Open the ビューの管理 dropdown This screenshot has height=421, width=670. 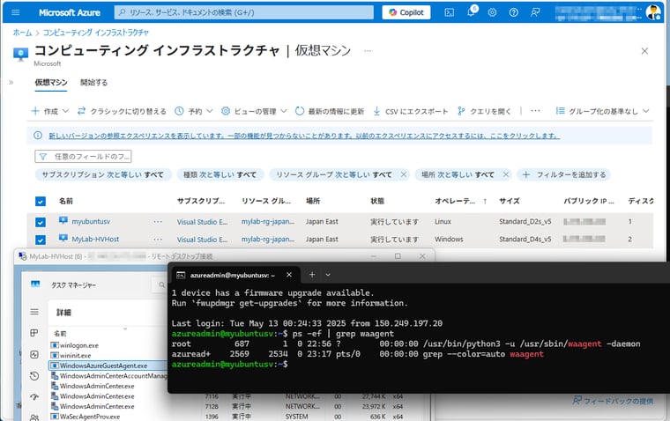(x=254, y=111)
